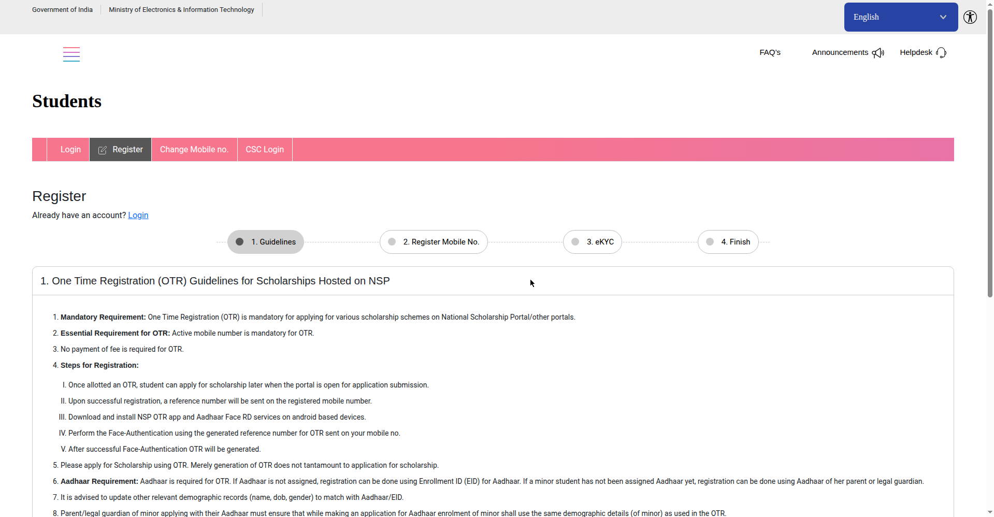
Task: Open the FAQ's link
Action: 770,53
